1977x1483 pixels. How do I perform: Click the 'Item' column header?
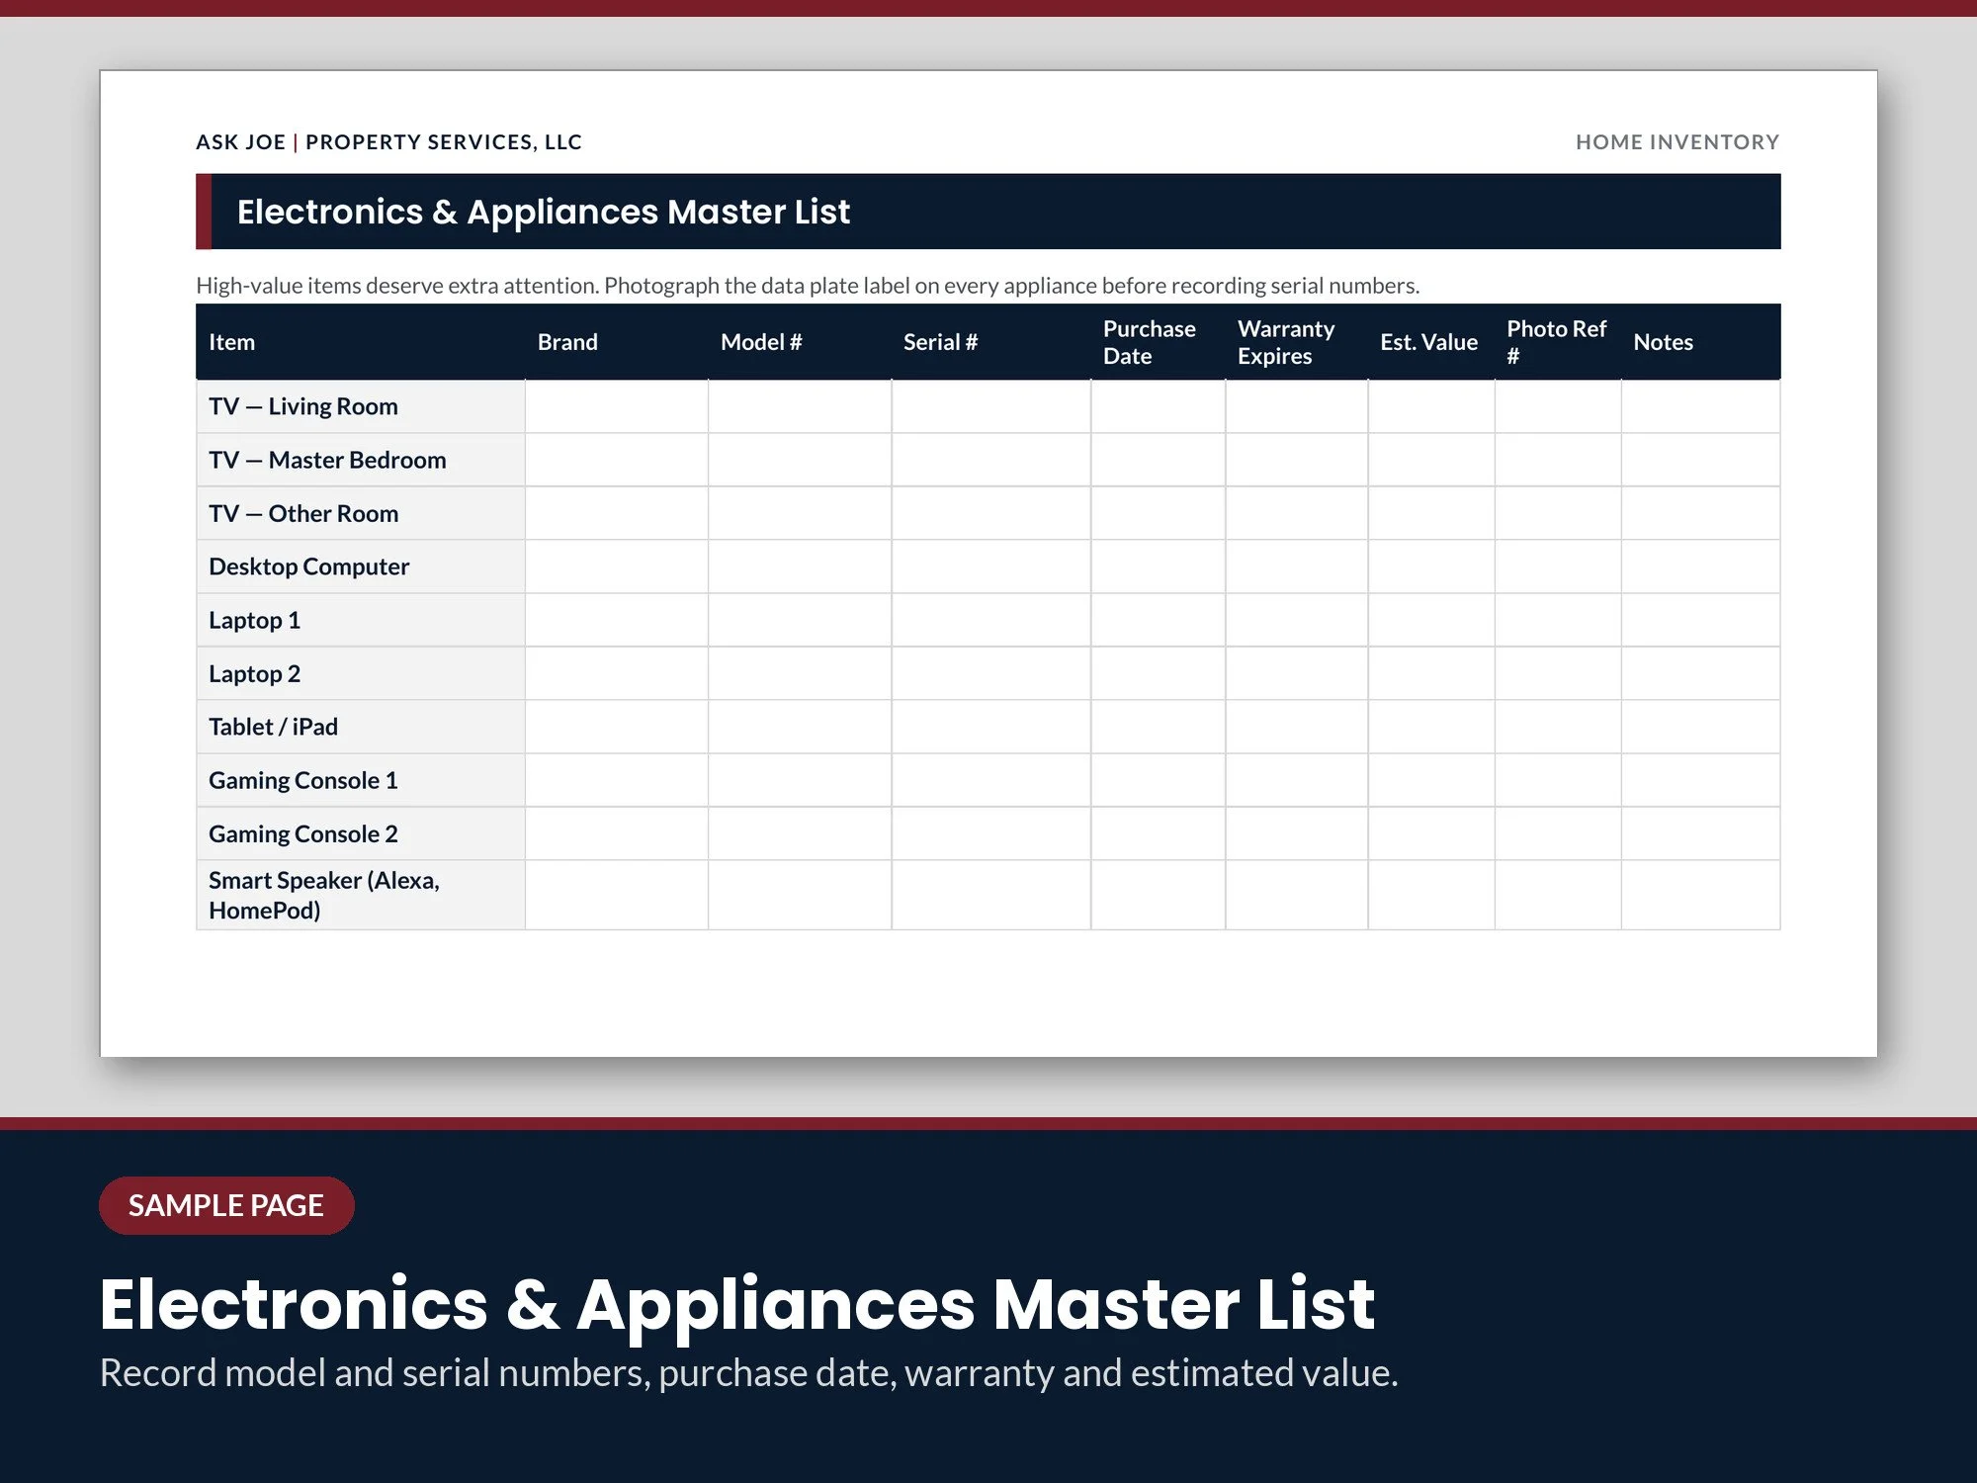pyautogui.click(x=361, y=342)
